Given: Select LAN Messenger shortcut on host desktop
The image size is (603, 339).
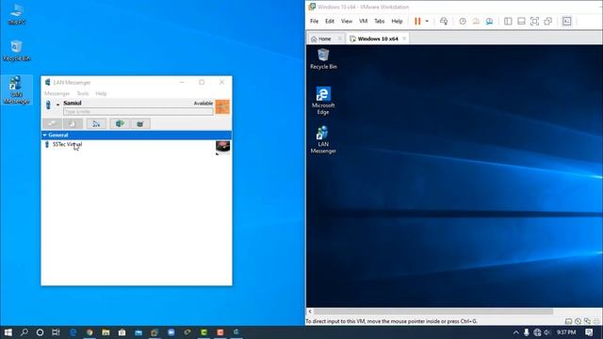Looking at the screenshot, I should tap(16, 90).
